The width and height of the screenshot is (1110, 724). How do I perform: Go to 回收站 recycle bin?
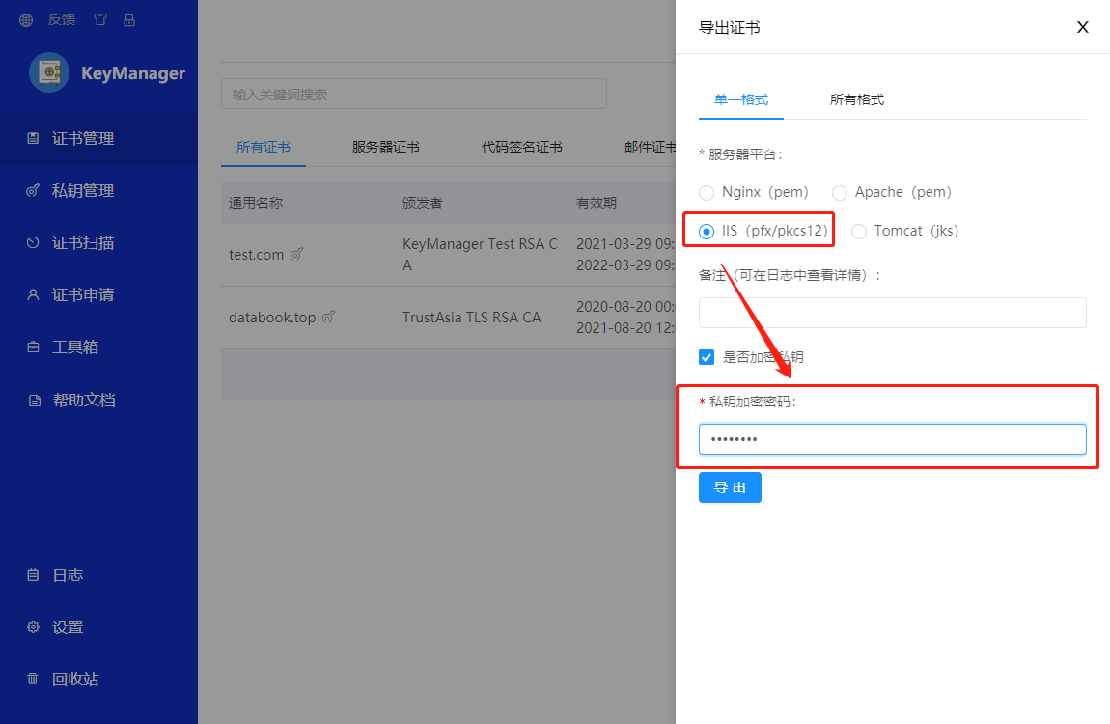point(75,680)
